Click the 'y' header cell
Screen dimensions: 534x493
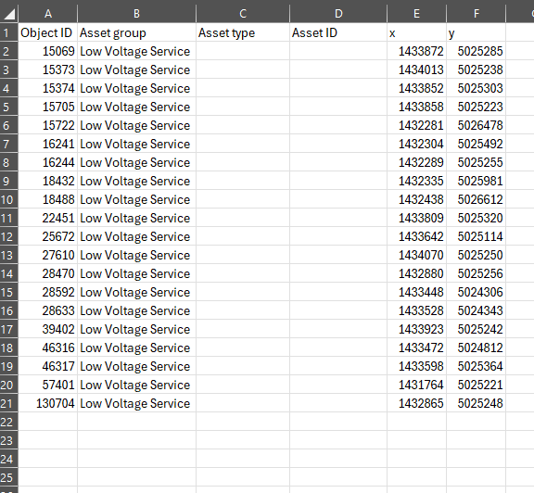pyautogui.click(x=477, y=32)
